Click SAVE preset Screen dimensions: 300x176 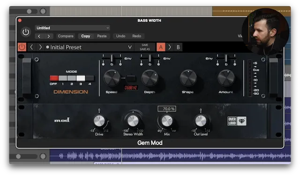click(145, 45)
